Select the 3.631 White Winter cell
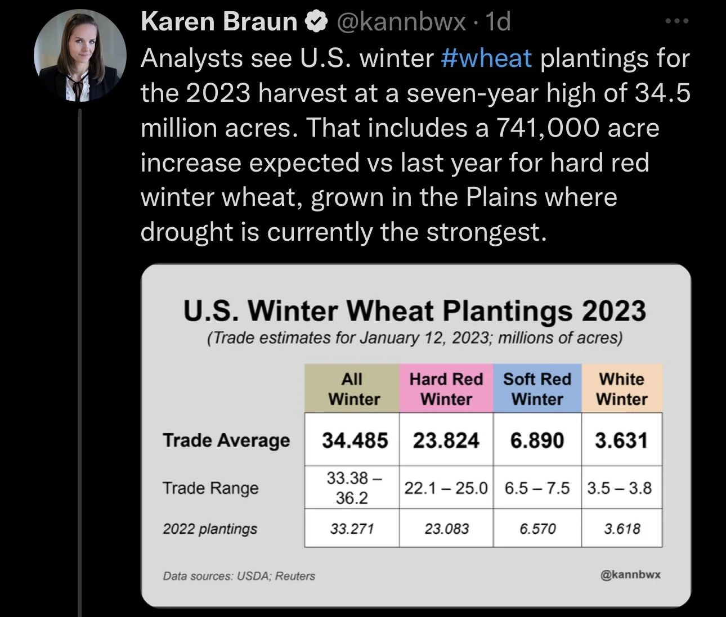726x617 pixels. coord(622,439)
